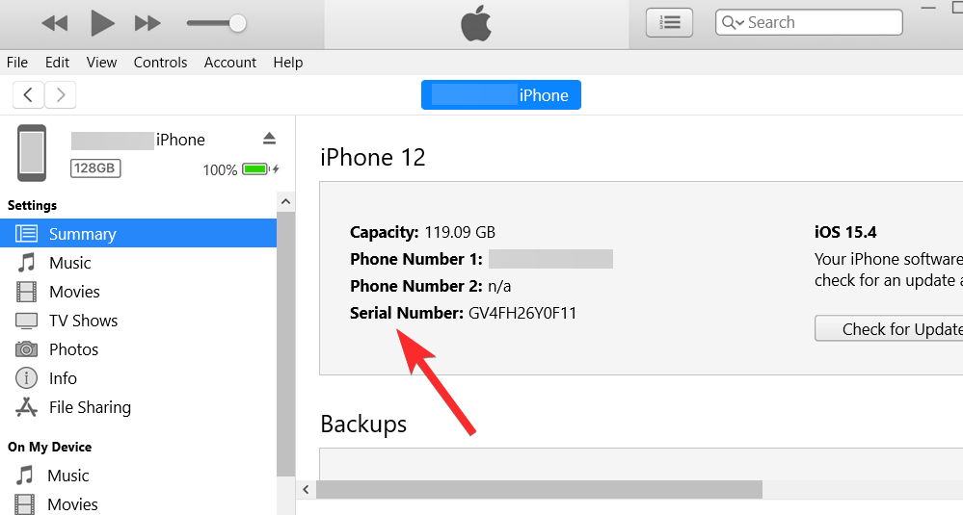The image size is (963, 515).
Task: Select File Sharing in the sidebar
Action: (90, 407)
